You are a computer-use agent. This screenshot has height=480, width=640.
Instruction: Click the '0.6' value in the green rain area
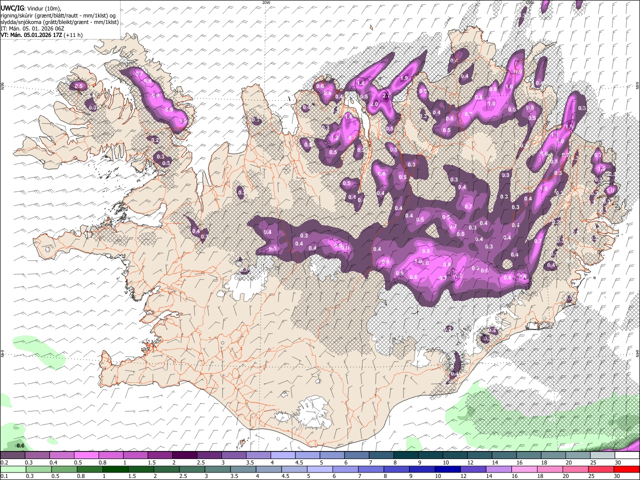[20, 445]
